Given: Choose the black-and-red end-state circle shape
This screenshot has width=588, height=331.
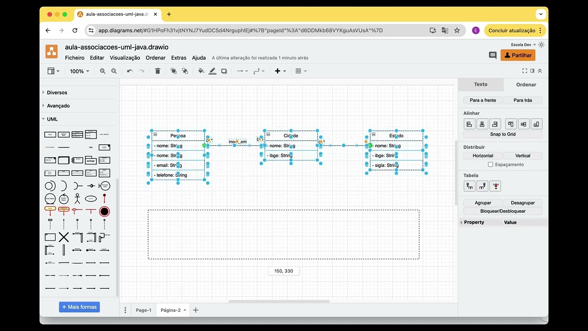Looking at the screenshot, I should pyautogui.click(x=104, y=211).
